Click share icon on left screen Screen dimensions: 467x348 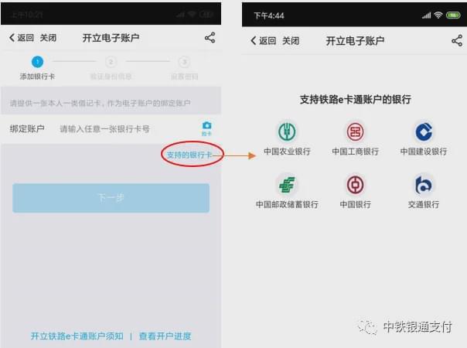pos(210,38)
